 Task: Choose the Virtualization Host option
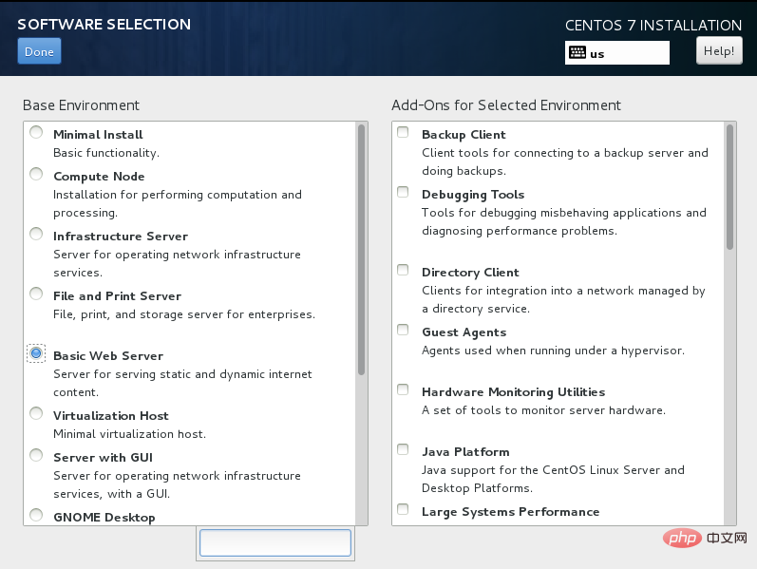(x=36, y=414)
